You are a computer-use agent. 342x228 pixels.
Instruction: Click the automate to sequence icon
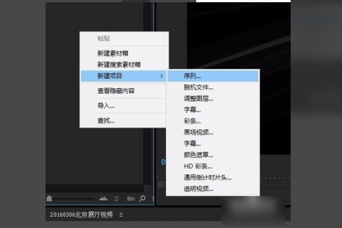tap(131, 198)
